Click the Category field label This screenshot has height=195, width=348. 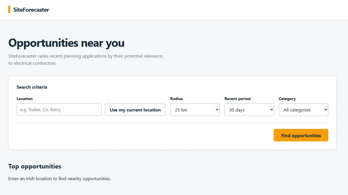tap(287, 99)
